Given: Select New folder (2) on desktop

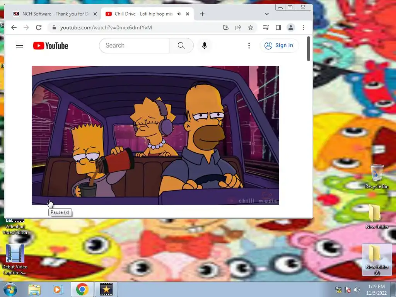Looking at the screenshot, I should point(377,259).
